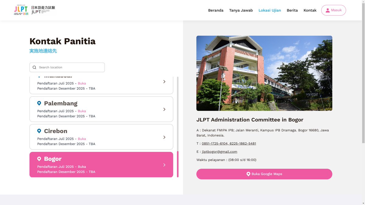This screenshot has height=205, width=365.
Task: Expand the Cirebon card chevron
Action: pos(164,137)
